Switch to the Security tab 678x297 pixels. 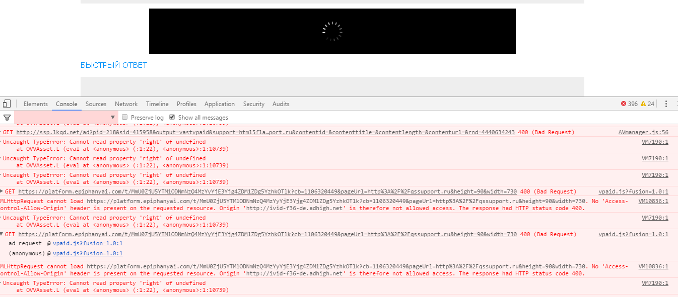click(254, 104)
